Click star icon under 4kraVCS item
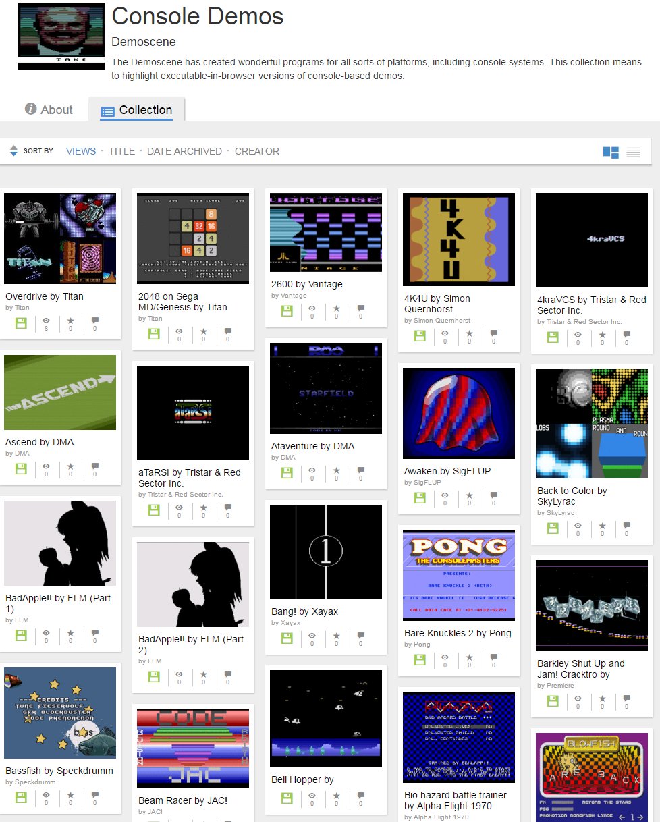The height and width of the screenshot is (822, 660). (x=602, y=336)
